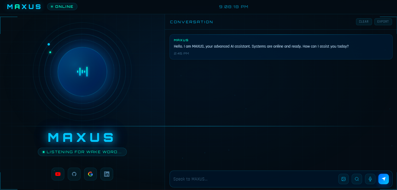Screen dimensions: 397x190
Task: Export the conversation
Action: pos(383,22)
